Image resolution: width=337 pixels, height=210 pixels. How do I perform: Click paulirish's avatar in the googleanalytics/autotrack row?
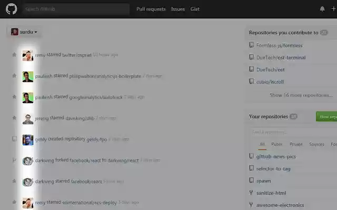[x=28, y=98]
